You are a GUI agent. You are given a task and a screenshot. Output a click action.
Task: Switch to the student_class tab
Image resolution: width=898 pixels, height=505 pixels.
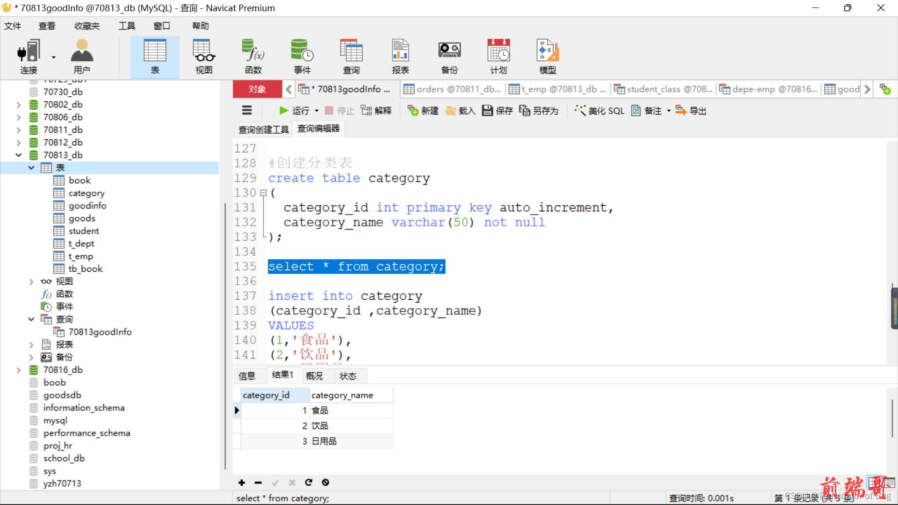(x=663, y=89)
